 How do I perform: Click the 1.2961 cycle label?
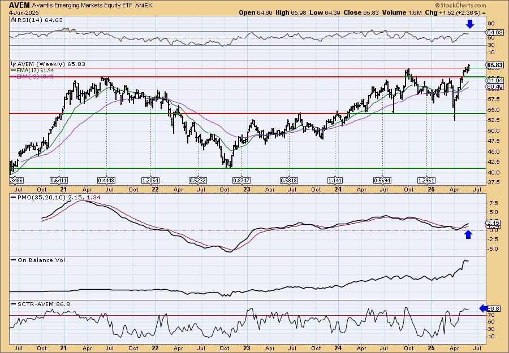click(426, 180)
